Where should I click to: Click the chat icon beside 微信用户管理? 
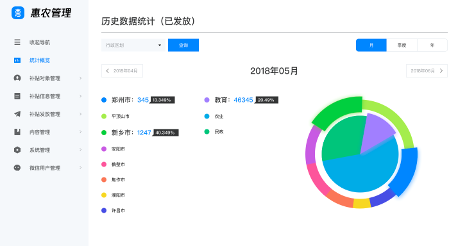coord(17,168)
